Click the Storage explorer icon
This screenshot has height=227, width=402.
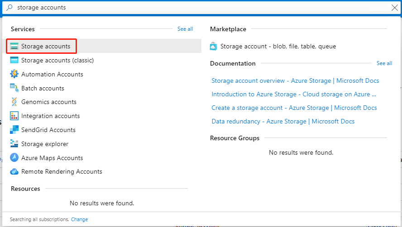point(14,144)
